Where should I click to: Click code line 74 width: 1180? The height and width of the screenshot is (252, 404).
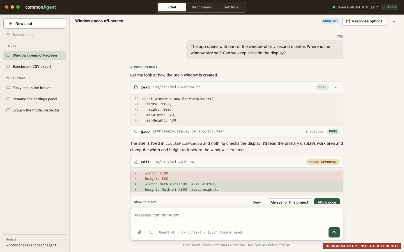(x=159, y=104)
